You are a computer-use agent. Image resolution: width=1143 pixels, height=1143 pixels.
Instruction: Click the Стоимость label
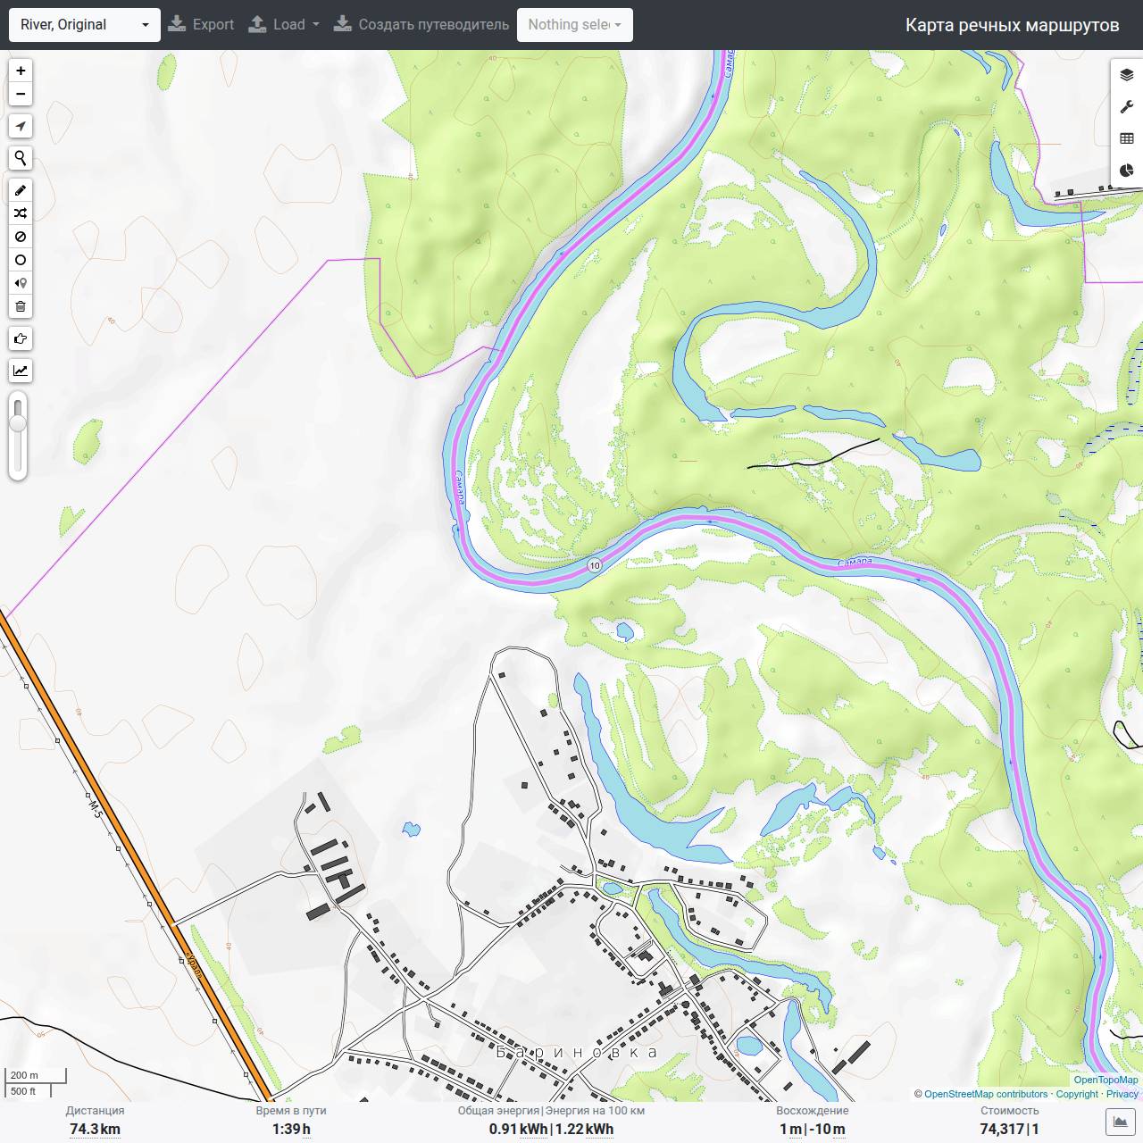[x=1009, y=1111]
